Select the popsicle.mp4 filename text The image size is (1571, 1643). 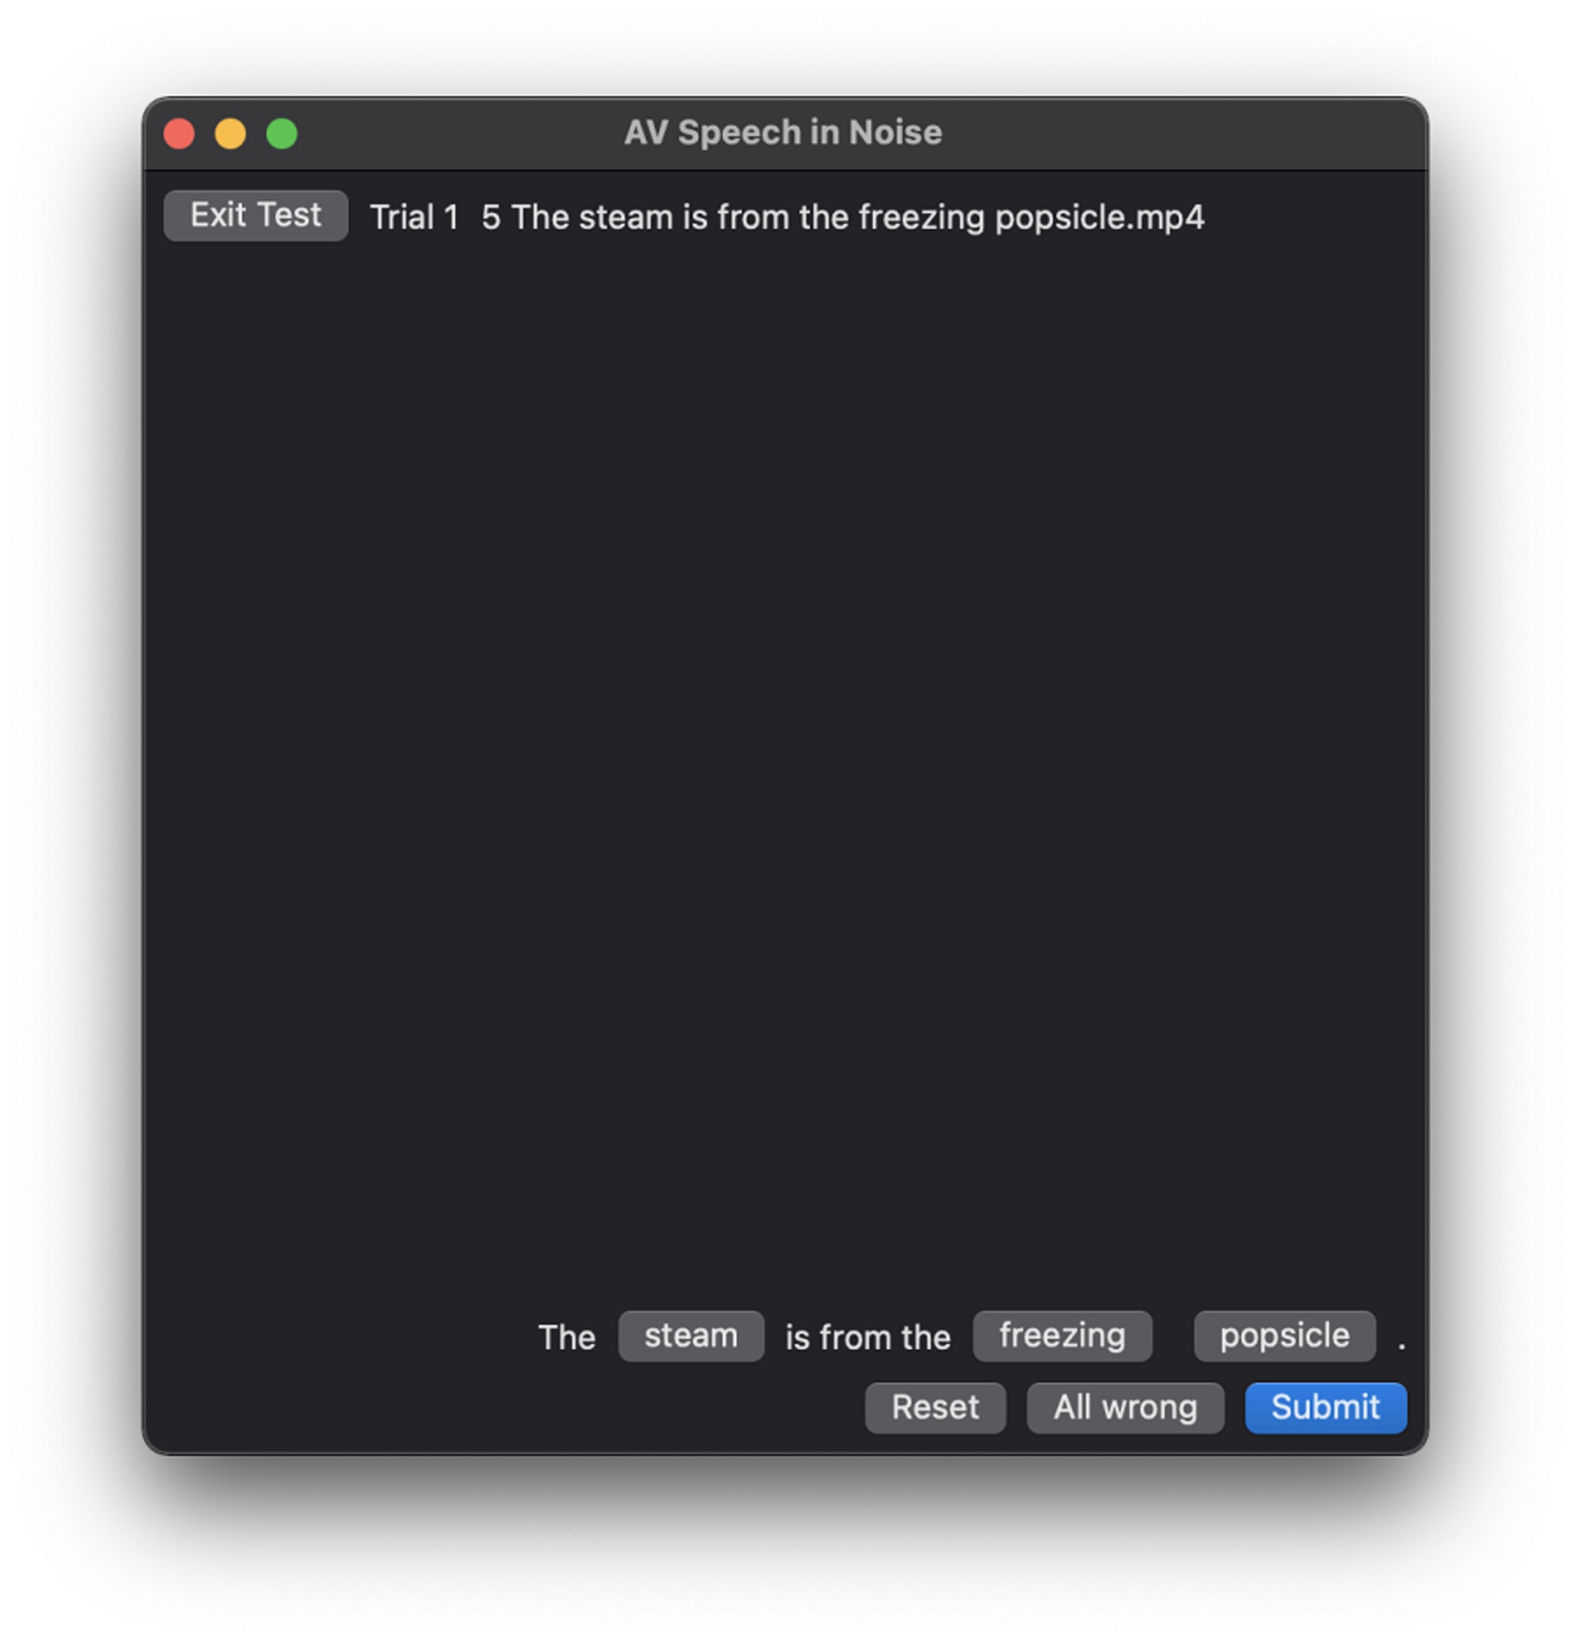tap(1100, 218)
